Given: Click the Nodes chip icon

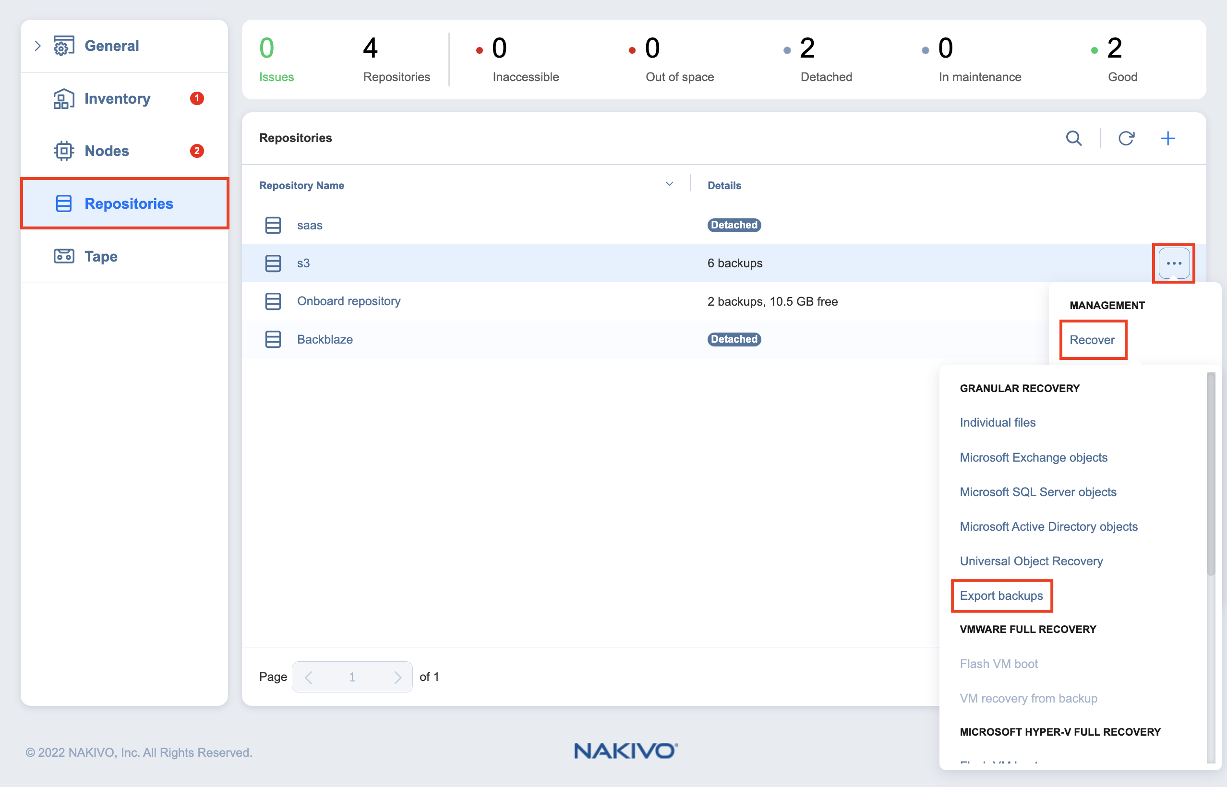Looking at the screenshot, I should pyautogui.click(x=64, y=151).
